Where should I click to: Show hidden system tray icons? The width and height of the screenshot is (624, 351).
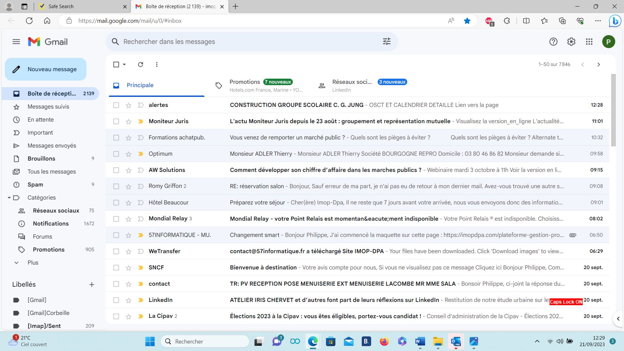[537, 341]
